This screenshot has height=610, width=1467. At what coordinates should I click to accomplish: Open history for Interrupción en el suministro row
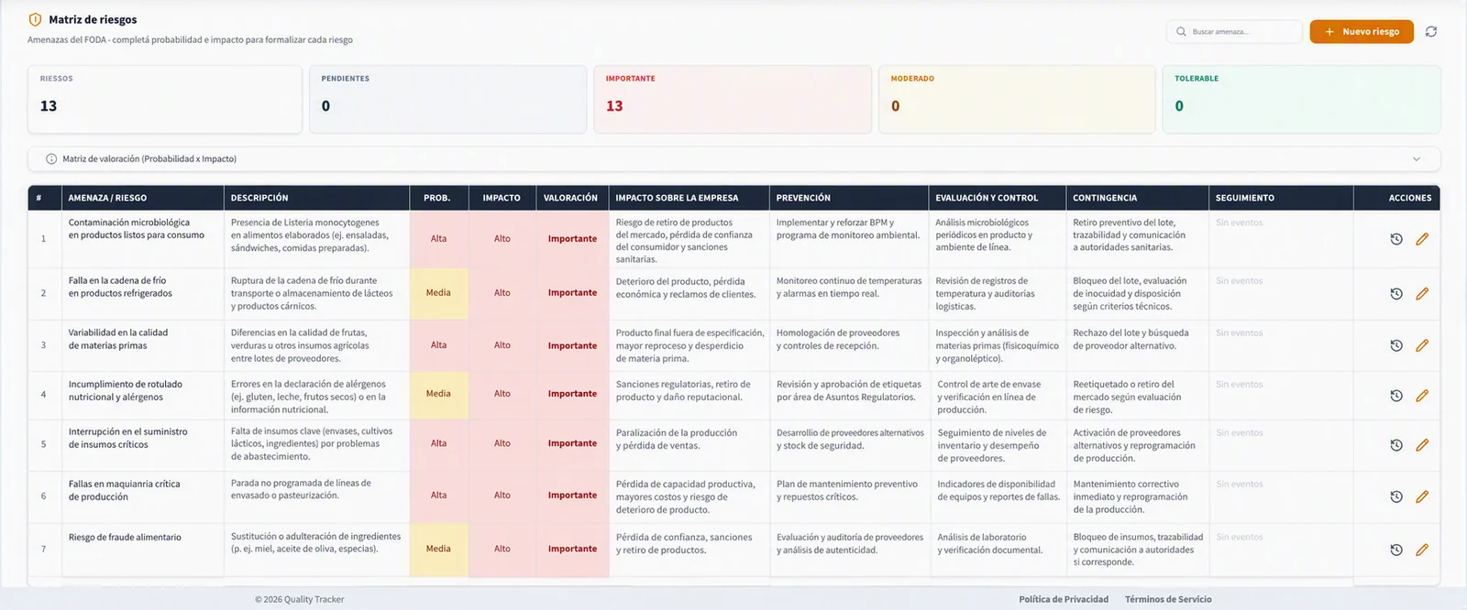pyautogui.click(x=1395, y=445)
